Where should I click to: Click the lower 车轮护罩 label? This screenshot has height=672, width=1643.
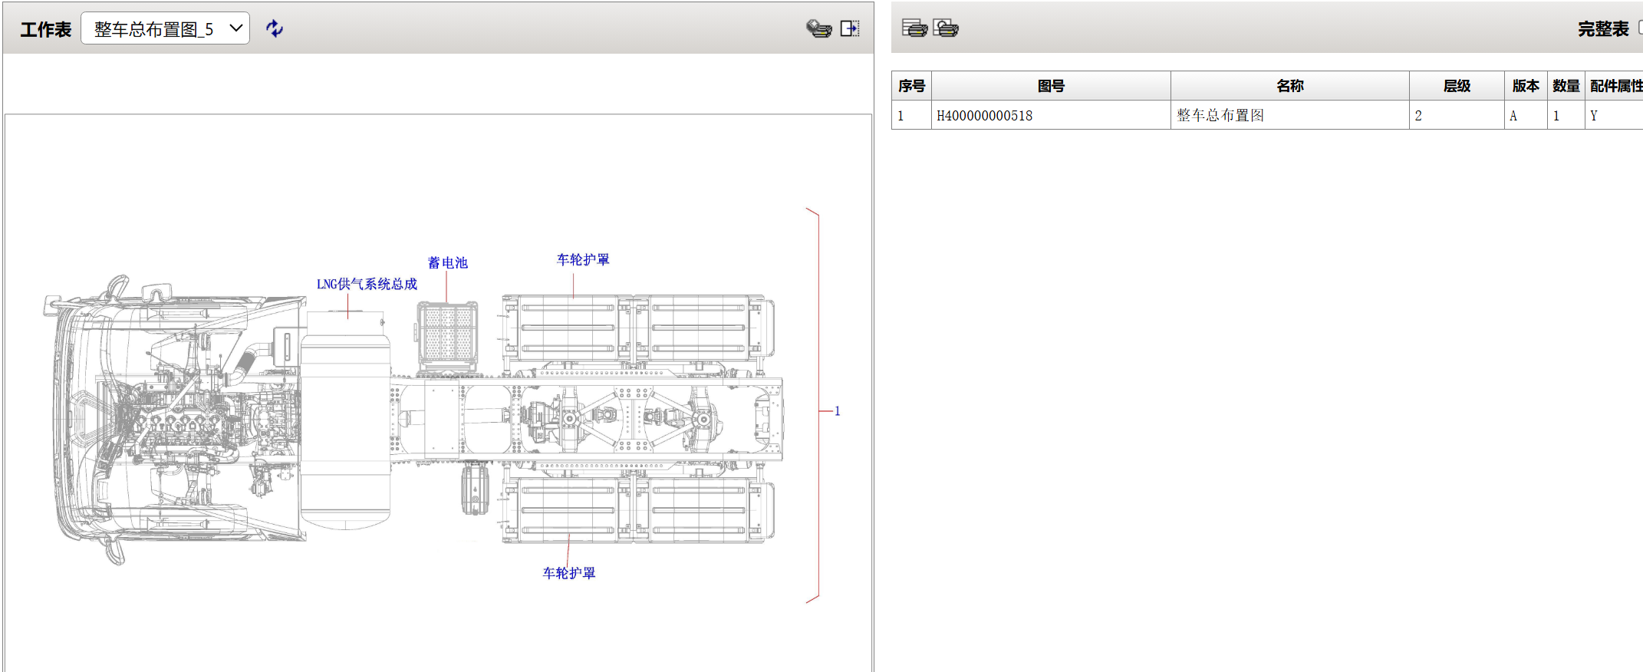(x=568, y=573)
